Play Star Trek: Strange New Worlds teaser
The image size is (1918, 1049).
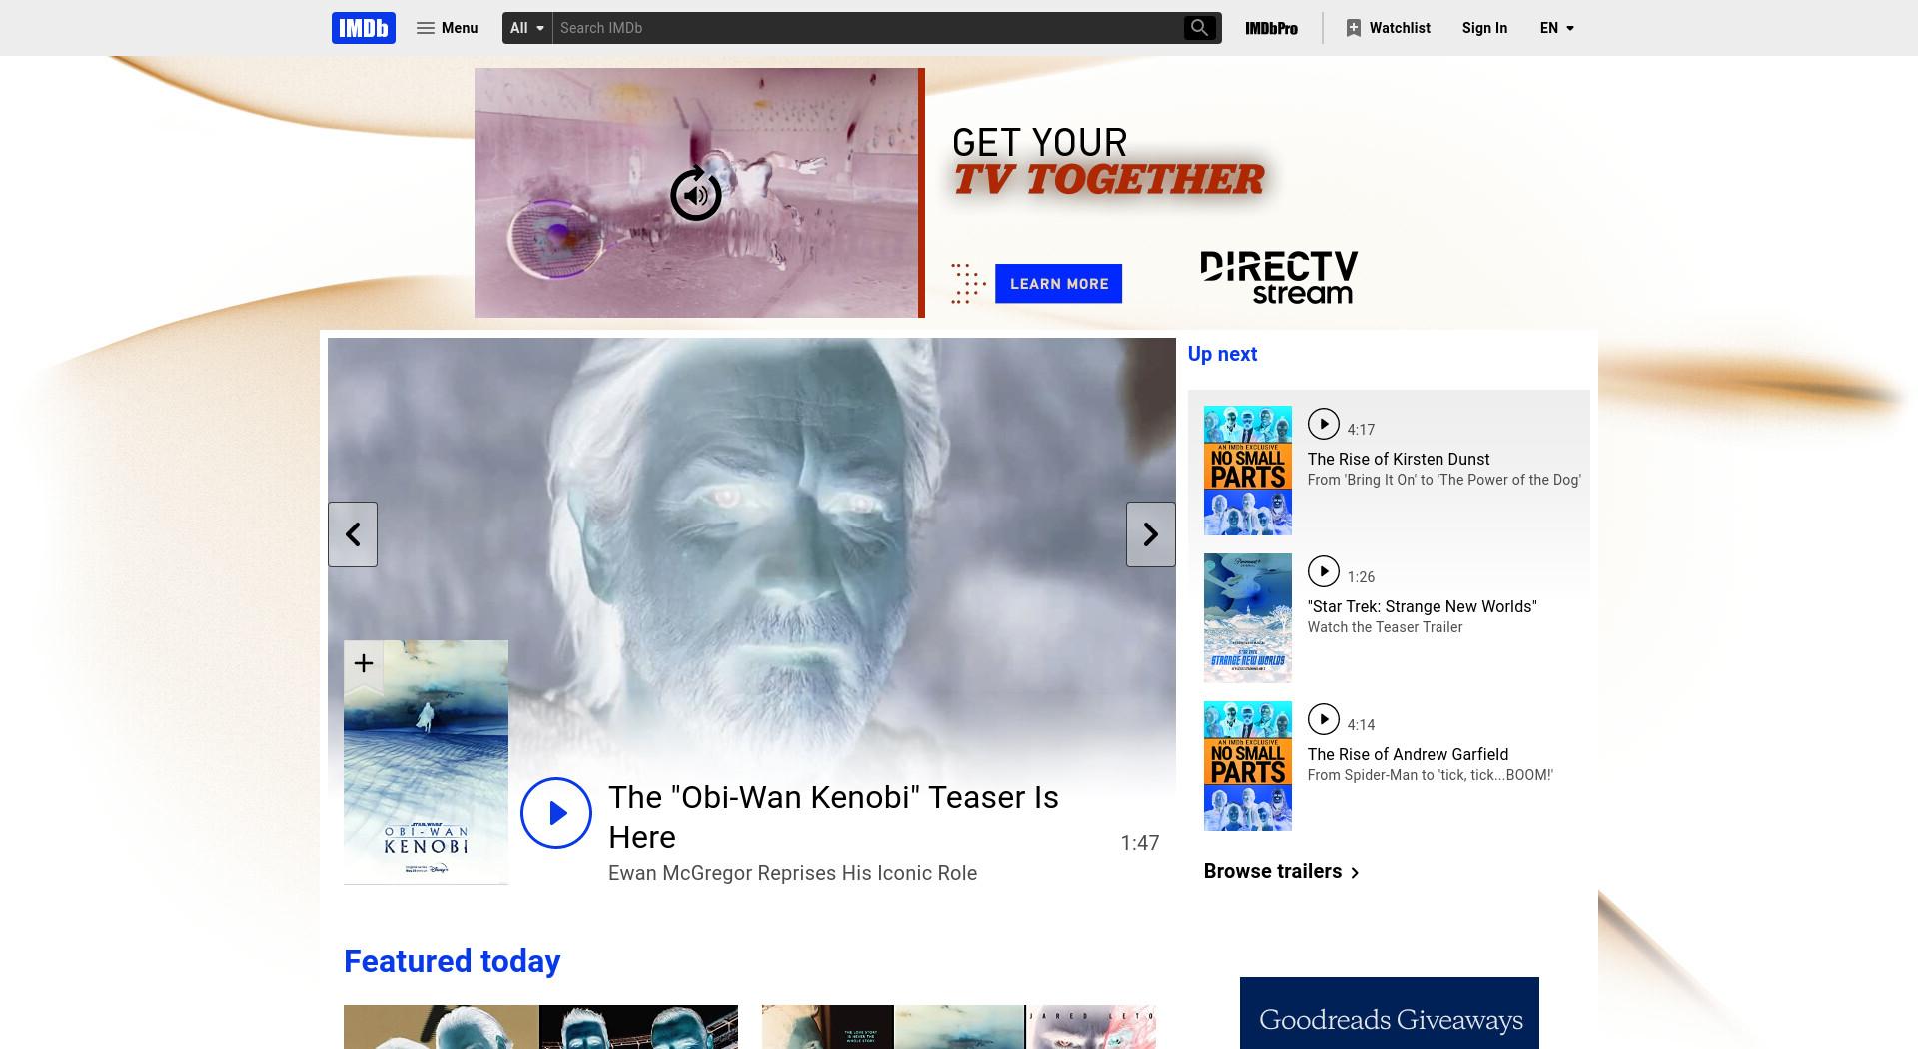1324,571
